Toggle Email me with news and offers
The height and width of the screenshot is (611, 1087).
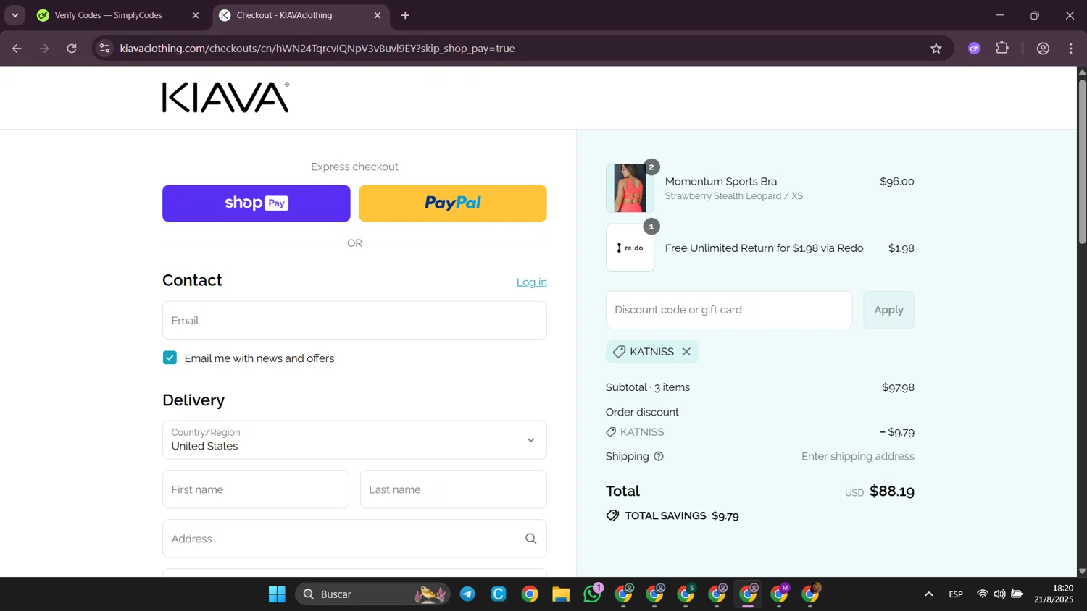[170, 358]
